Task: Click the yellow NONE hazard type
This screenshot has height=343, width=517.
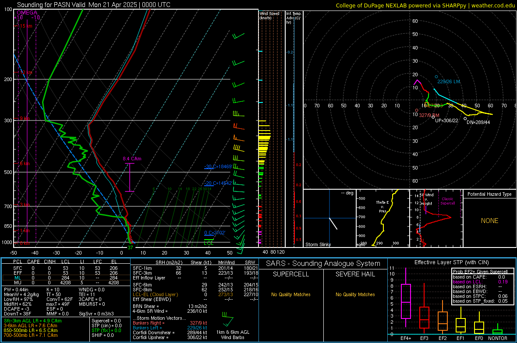Action: point(489,221)
